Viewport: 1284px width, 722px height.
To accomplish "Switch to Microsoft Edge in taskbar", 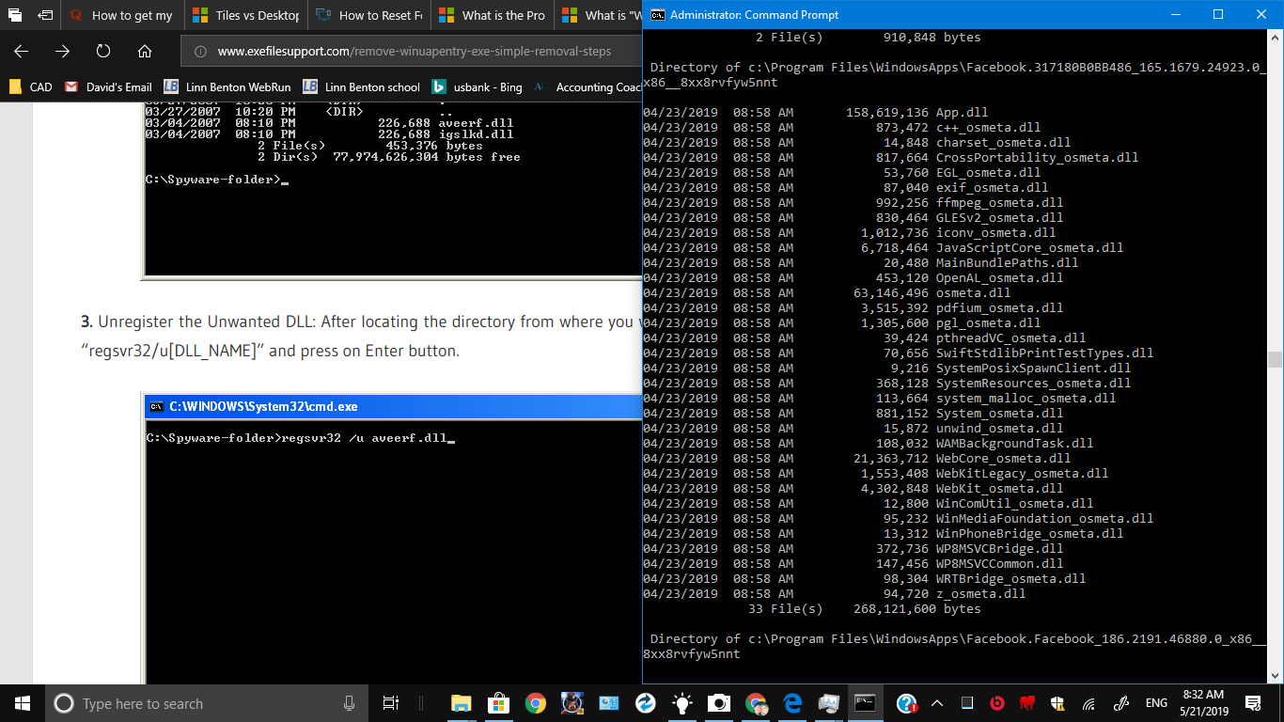I will tap(792, 703).
